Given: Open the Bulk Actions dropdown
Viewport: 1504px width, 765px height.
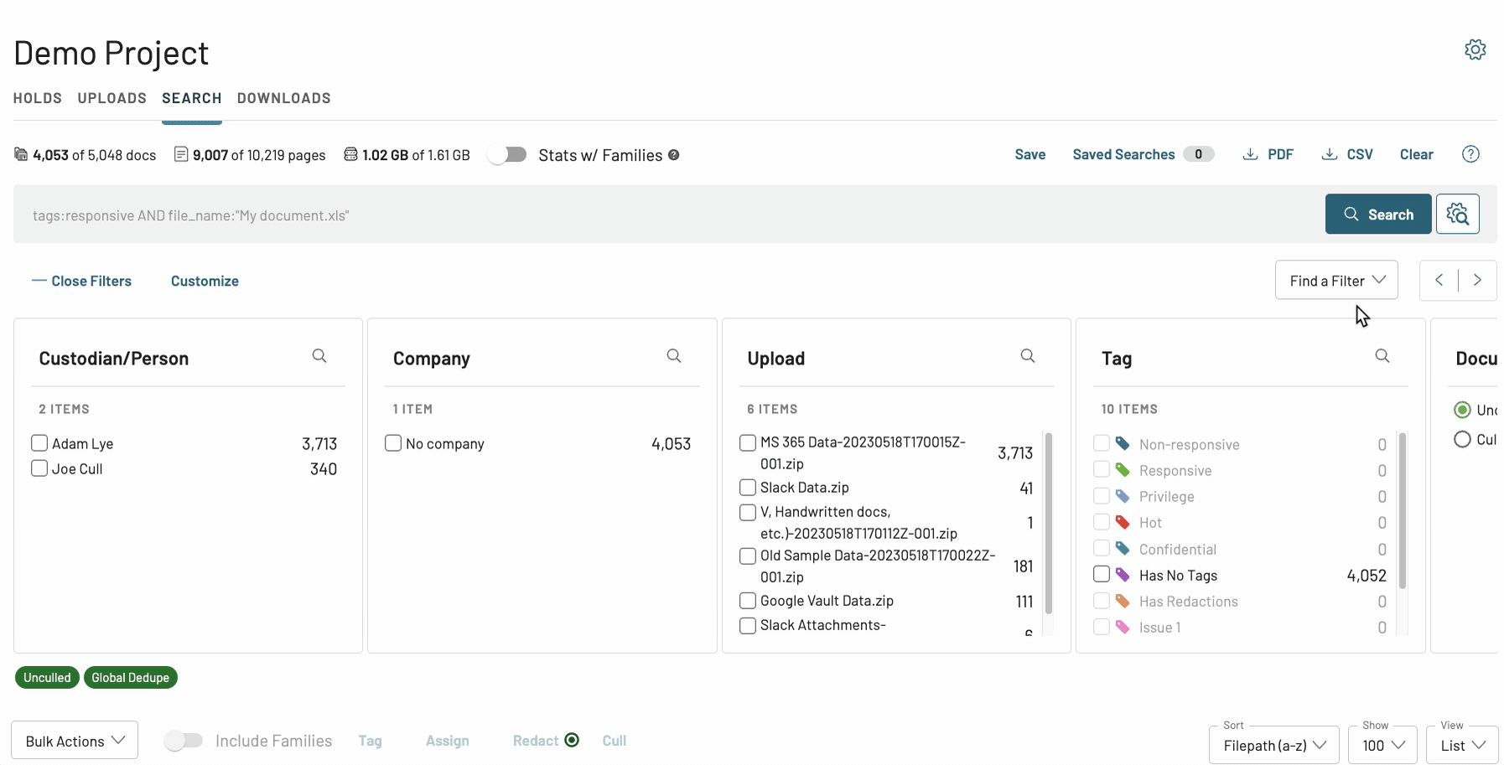Looking at the screenshot, I should (x=75, y=741).
